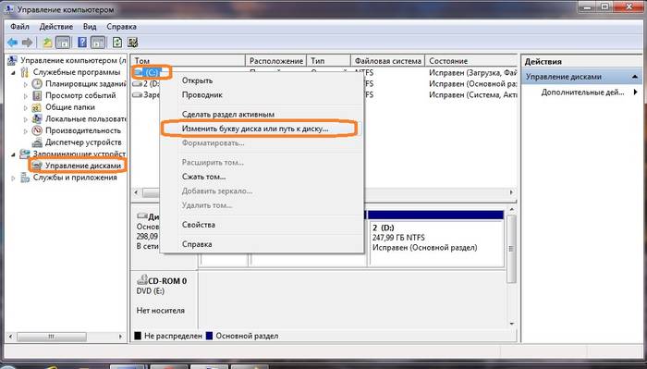647x369 pixels.
Task: Click the disk settings checklist toolbar icon
Action: (132, 43)
